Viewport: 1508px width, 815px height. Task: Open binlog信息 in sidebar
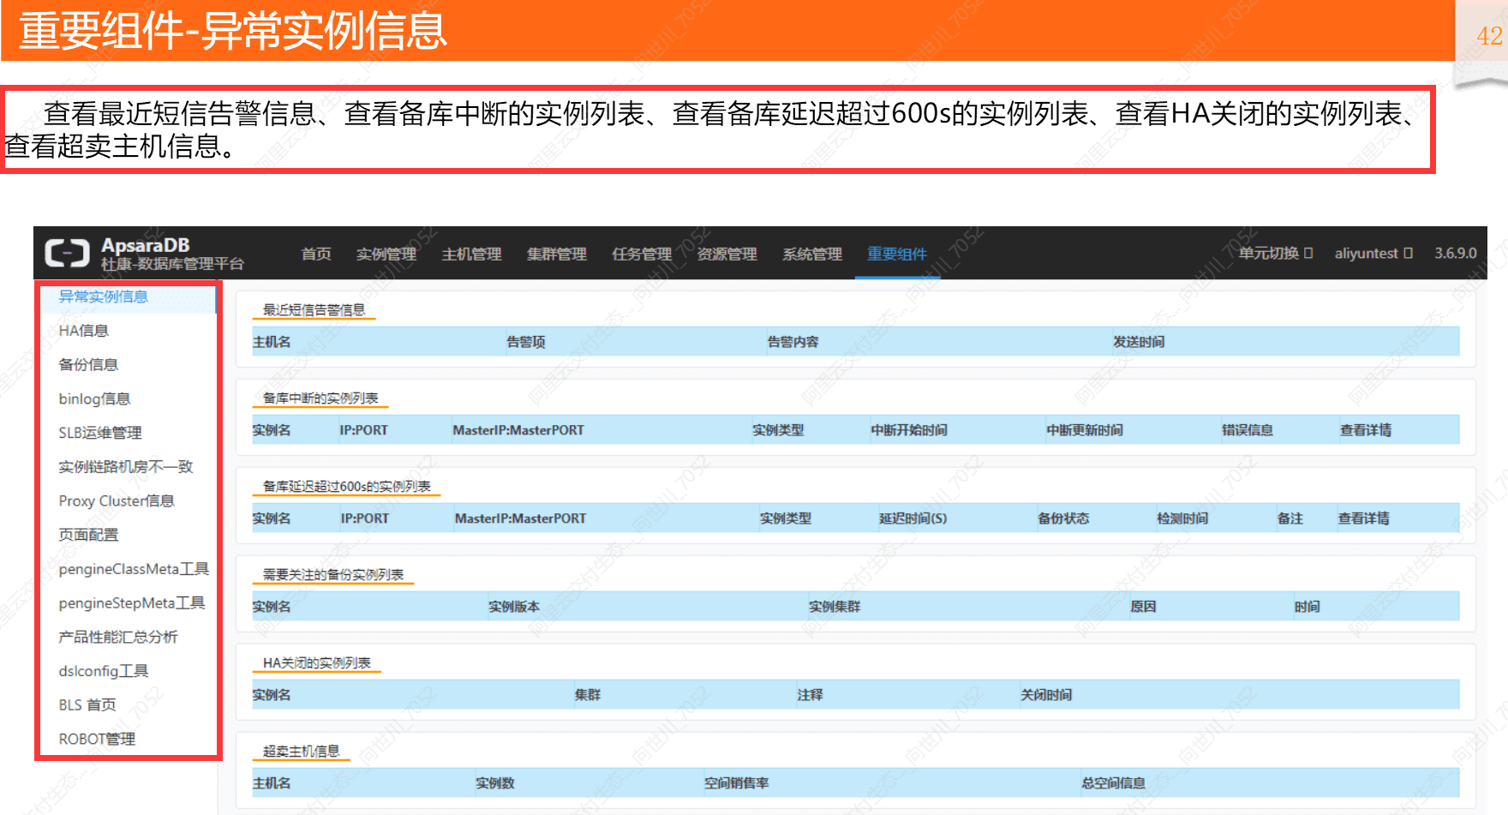click(94, 399)
